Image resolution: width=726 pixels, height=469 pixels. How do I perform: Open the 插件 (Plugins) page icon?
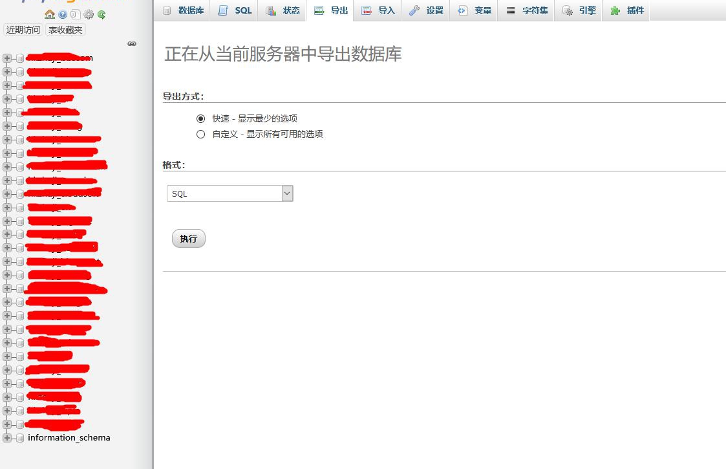(626, 10)
